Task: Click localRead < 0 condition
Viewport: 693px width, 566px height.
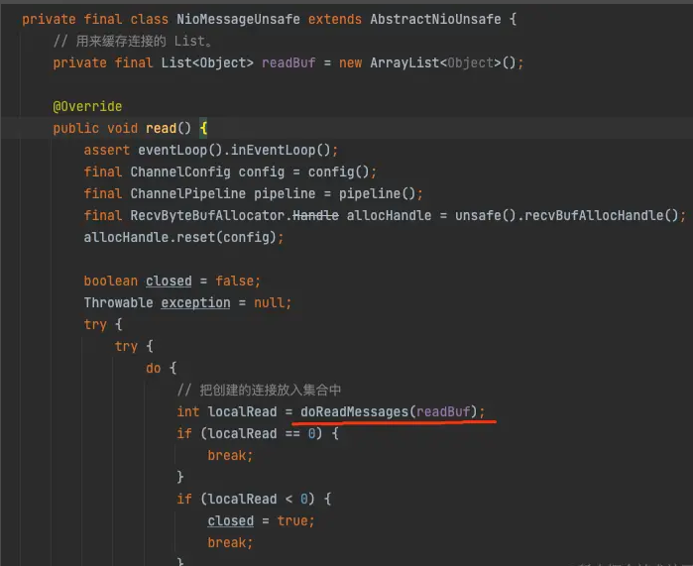Action: point(258,500)
